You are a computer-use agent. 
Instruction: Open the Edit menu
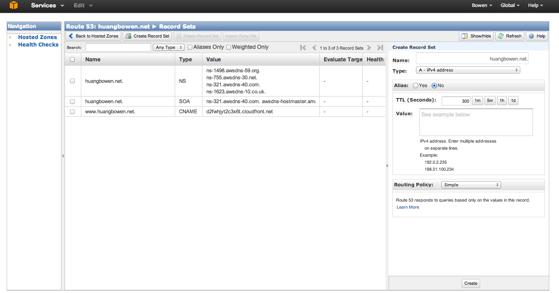[83, 5]
